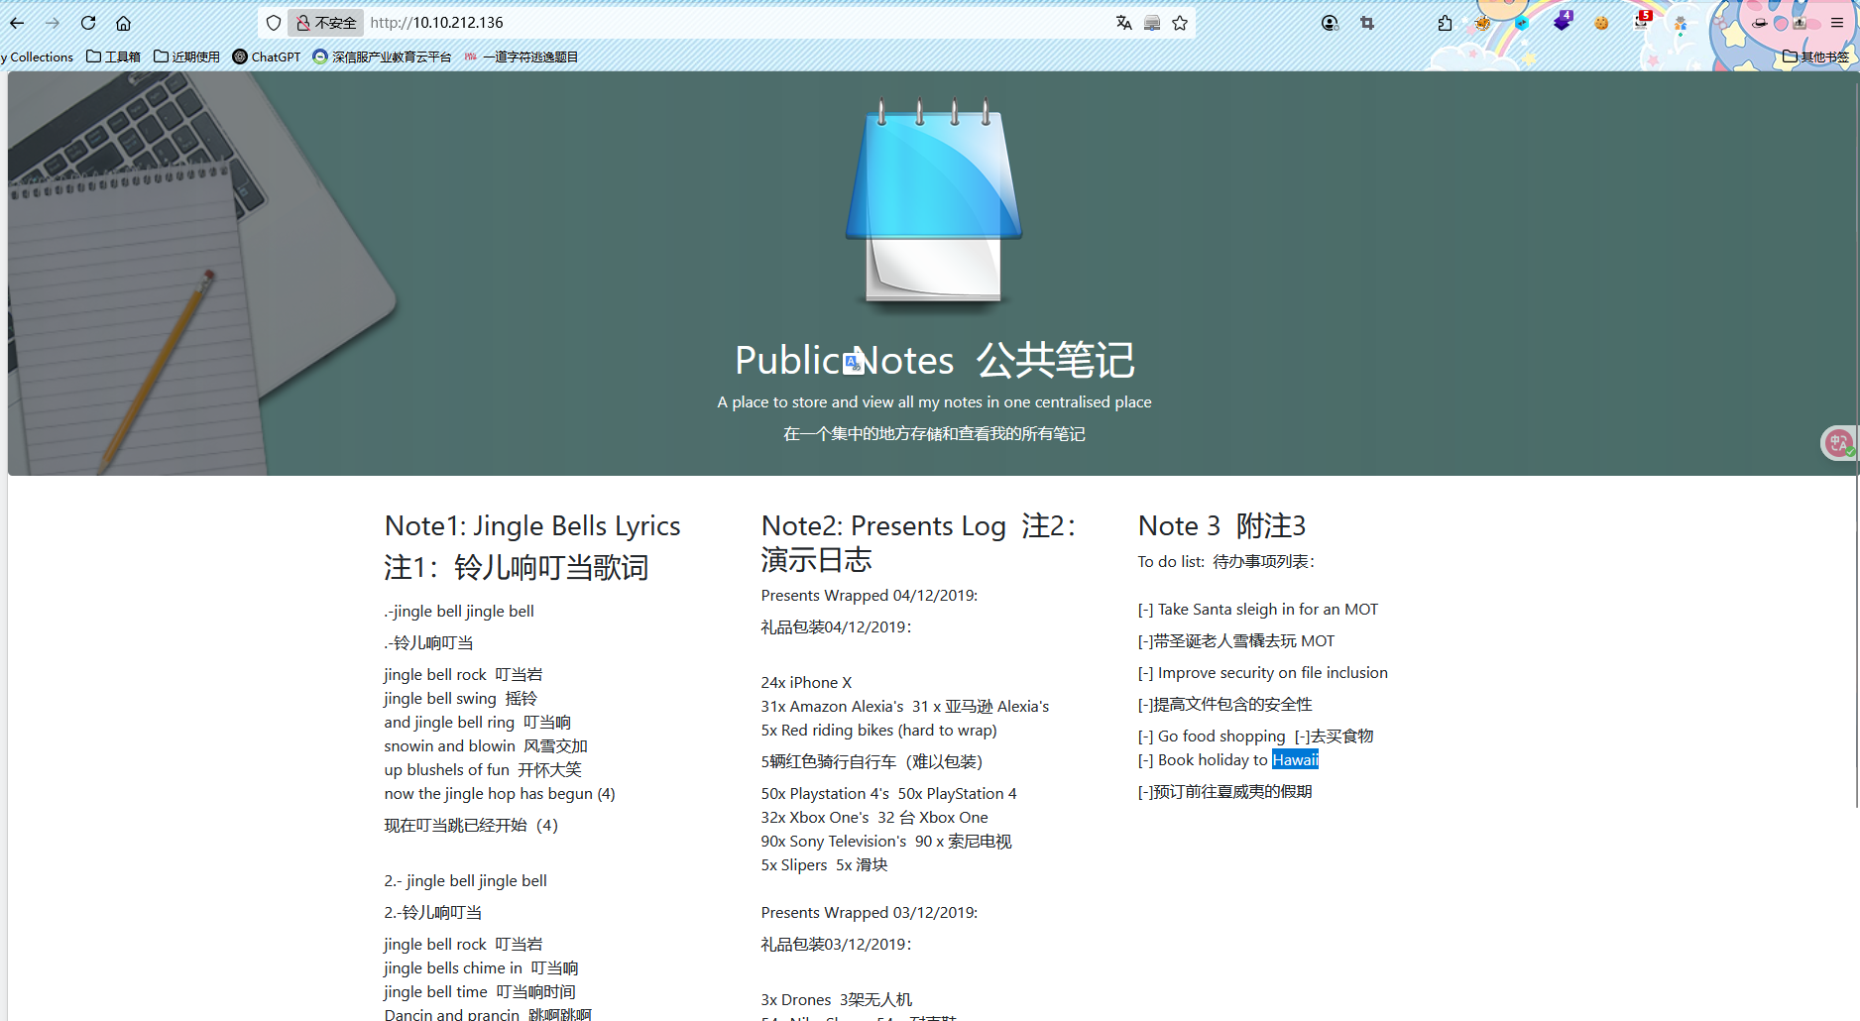Viewport: 1860px width, 1021px height.
Task: Open the account profile icon
Action: 1330,23
